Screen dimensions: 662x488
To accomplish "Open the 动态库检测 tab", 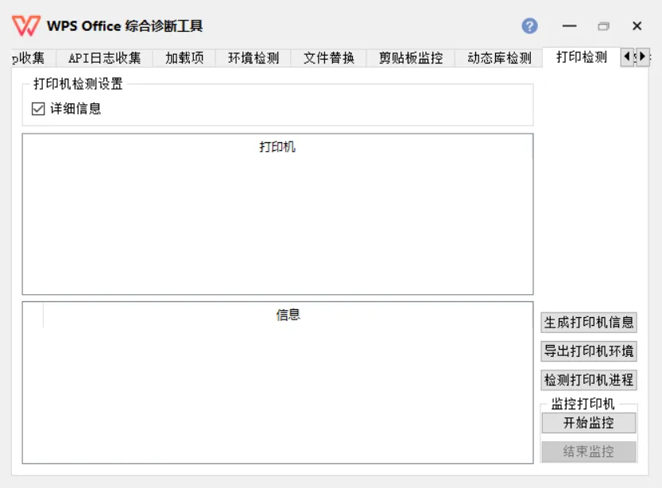I will [x=499, y=58].
